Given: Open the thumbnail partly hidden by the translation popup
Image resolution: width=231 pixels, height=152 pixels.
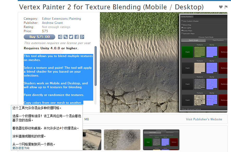Looking at the screenshot, I should pos(92,140).
